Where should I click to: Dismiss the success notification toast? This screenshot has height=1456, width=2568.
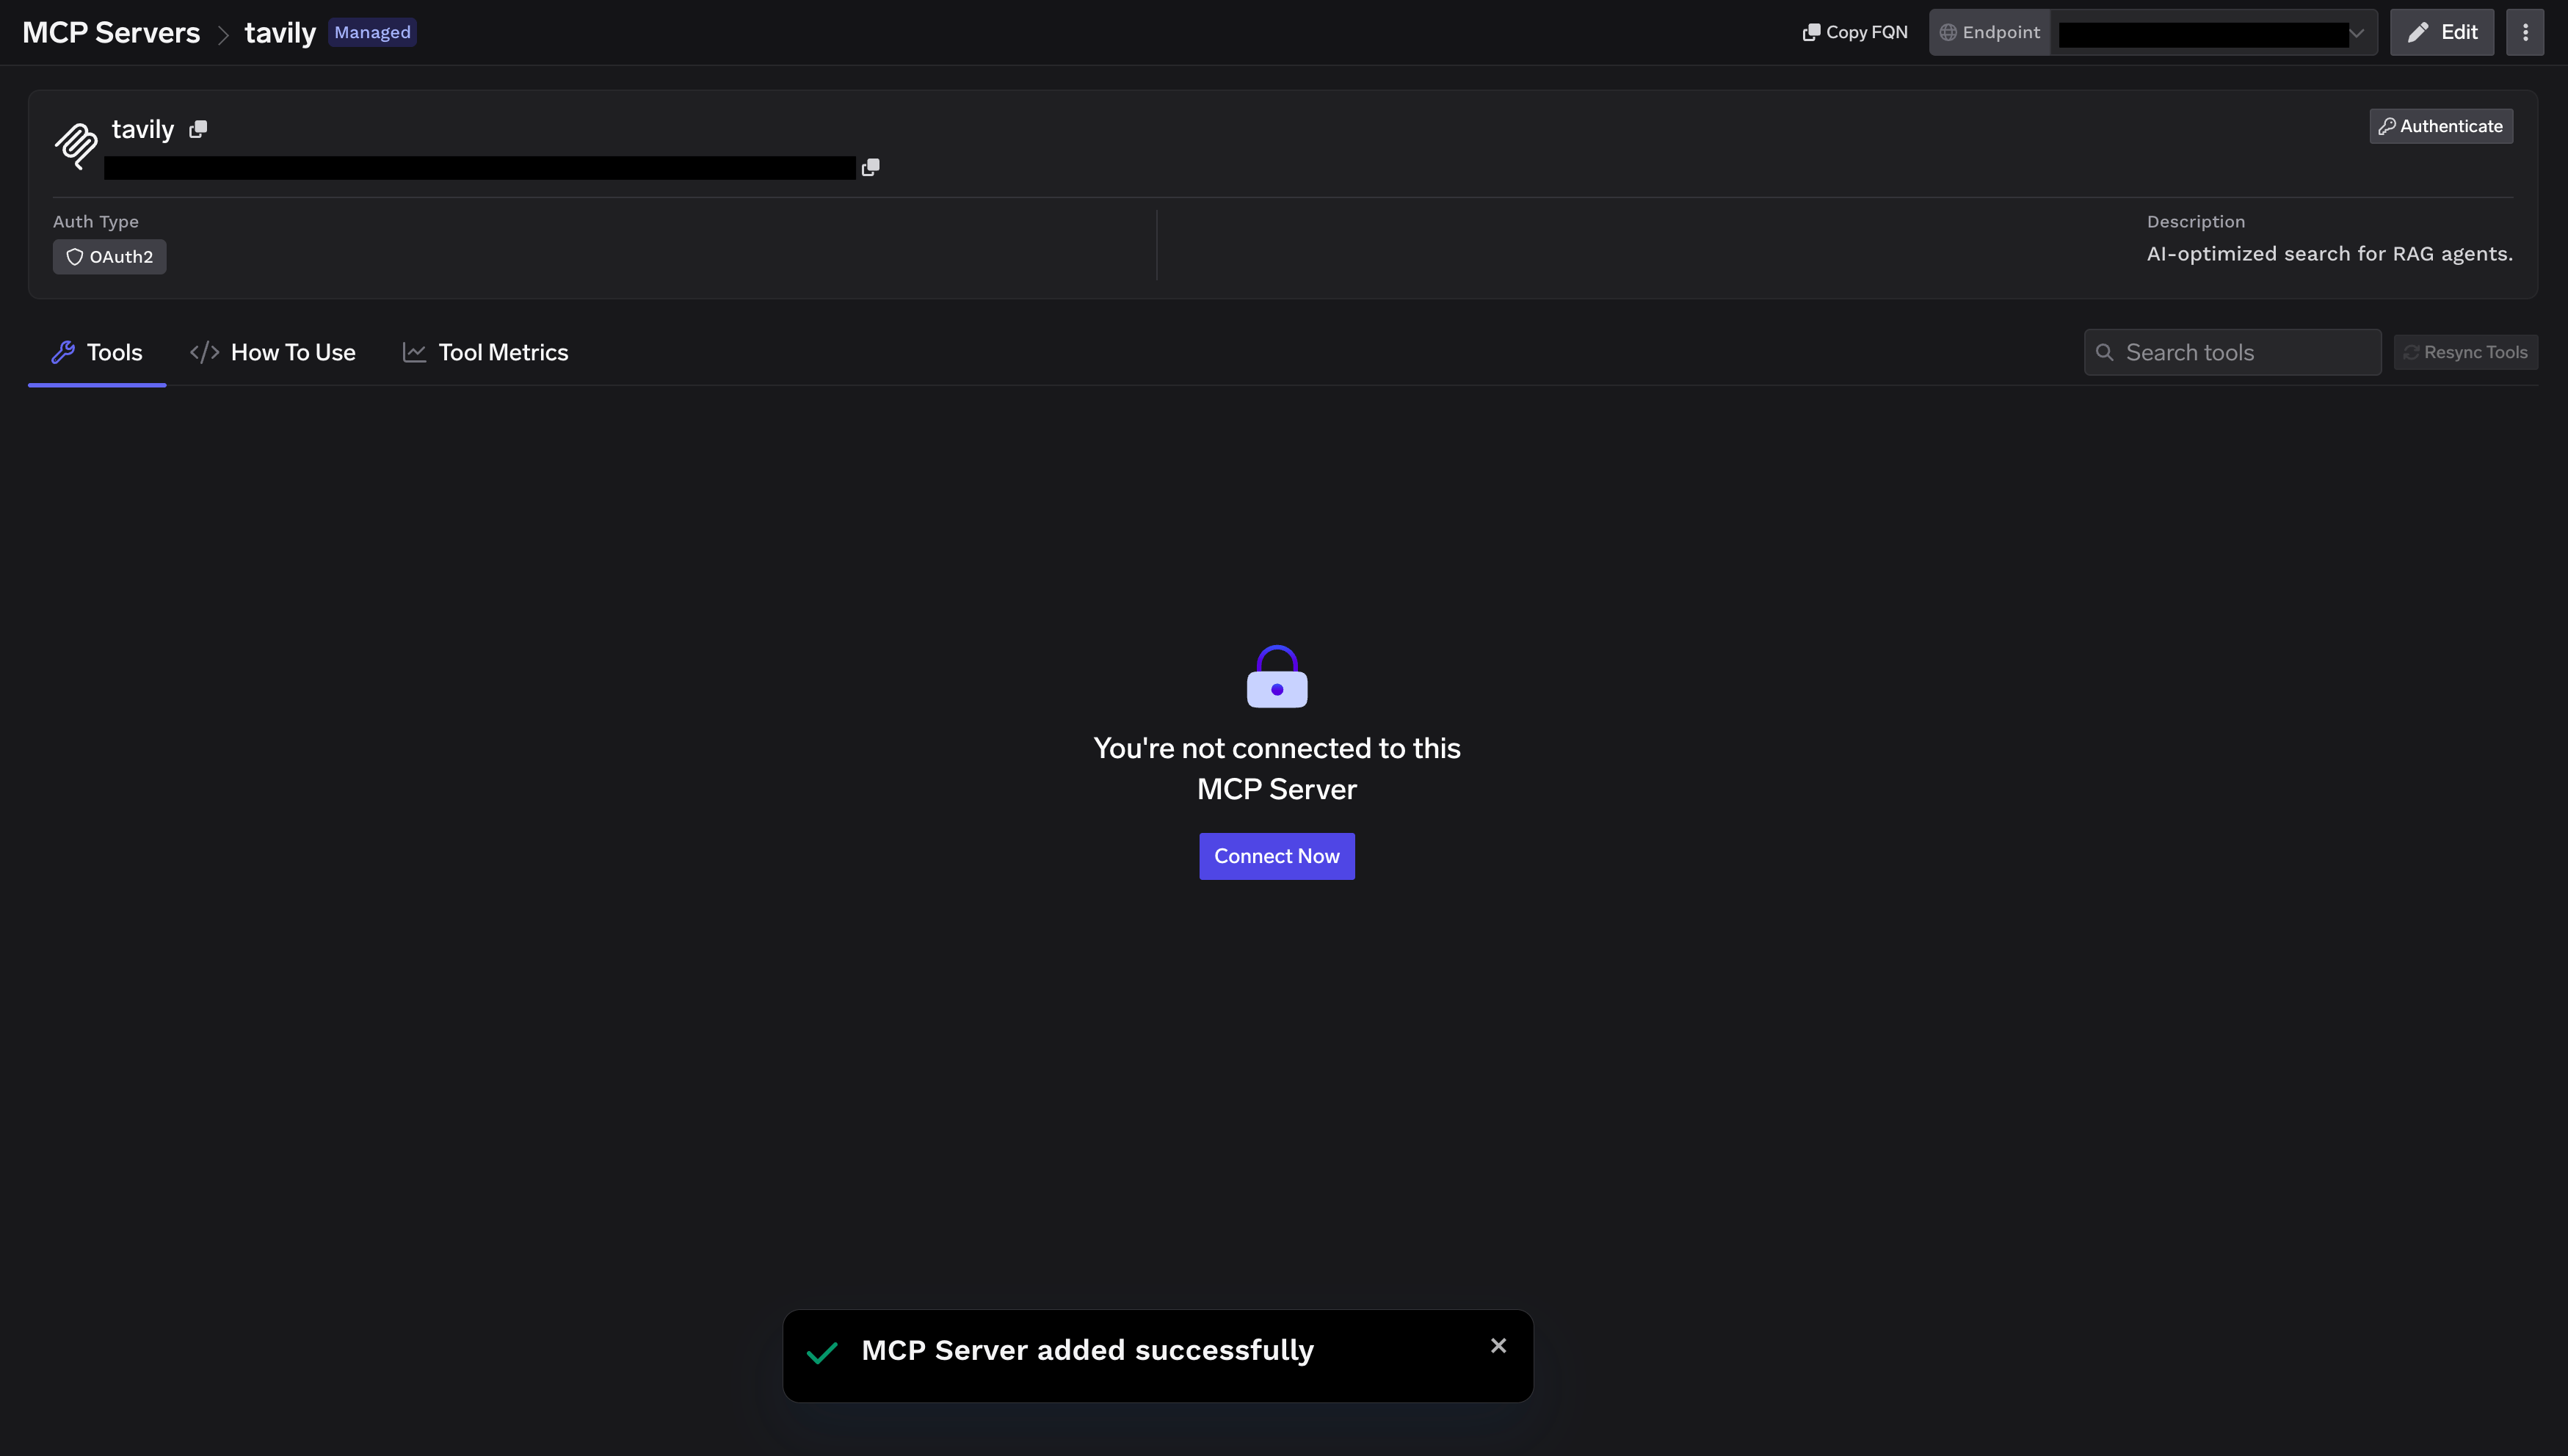click(x=1498, y=1346)
